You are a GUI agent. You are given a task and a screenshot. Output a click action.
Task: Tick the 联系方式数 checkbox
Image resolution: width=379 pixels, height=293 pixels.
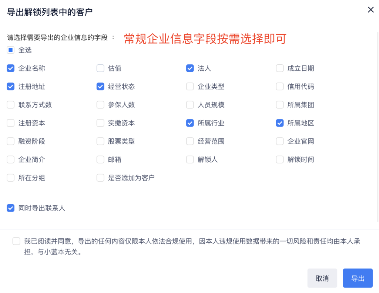click(10, 105)
